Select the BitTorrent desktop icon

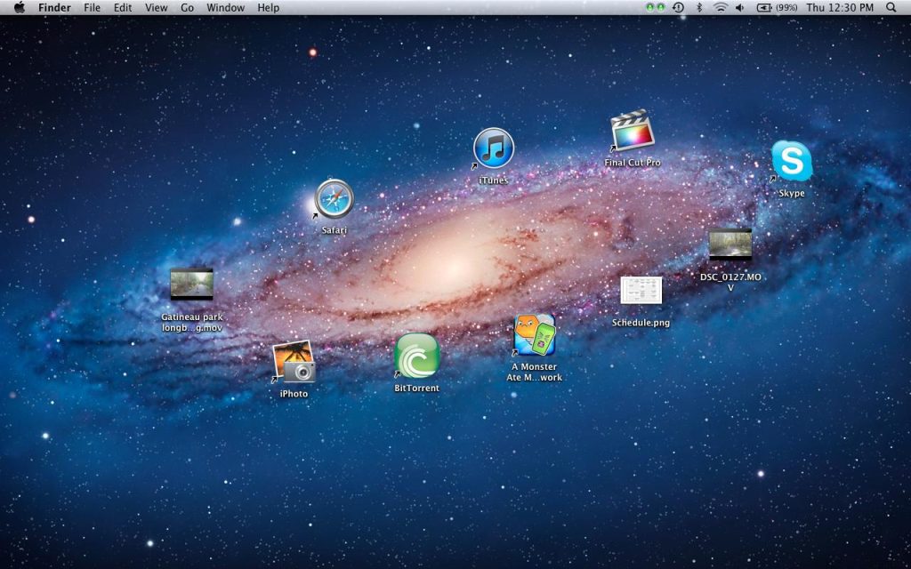(416, 356)
